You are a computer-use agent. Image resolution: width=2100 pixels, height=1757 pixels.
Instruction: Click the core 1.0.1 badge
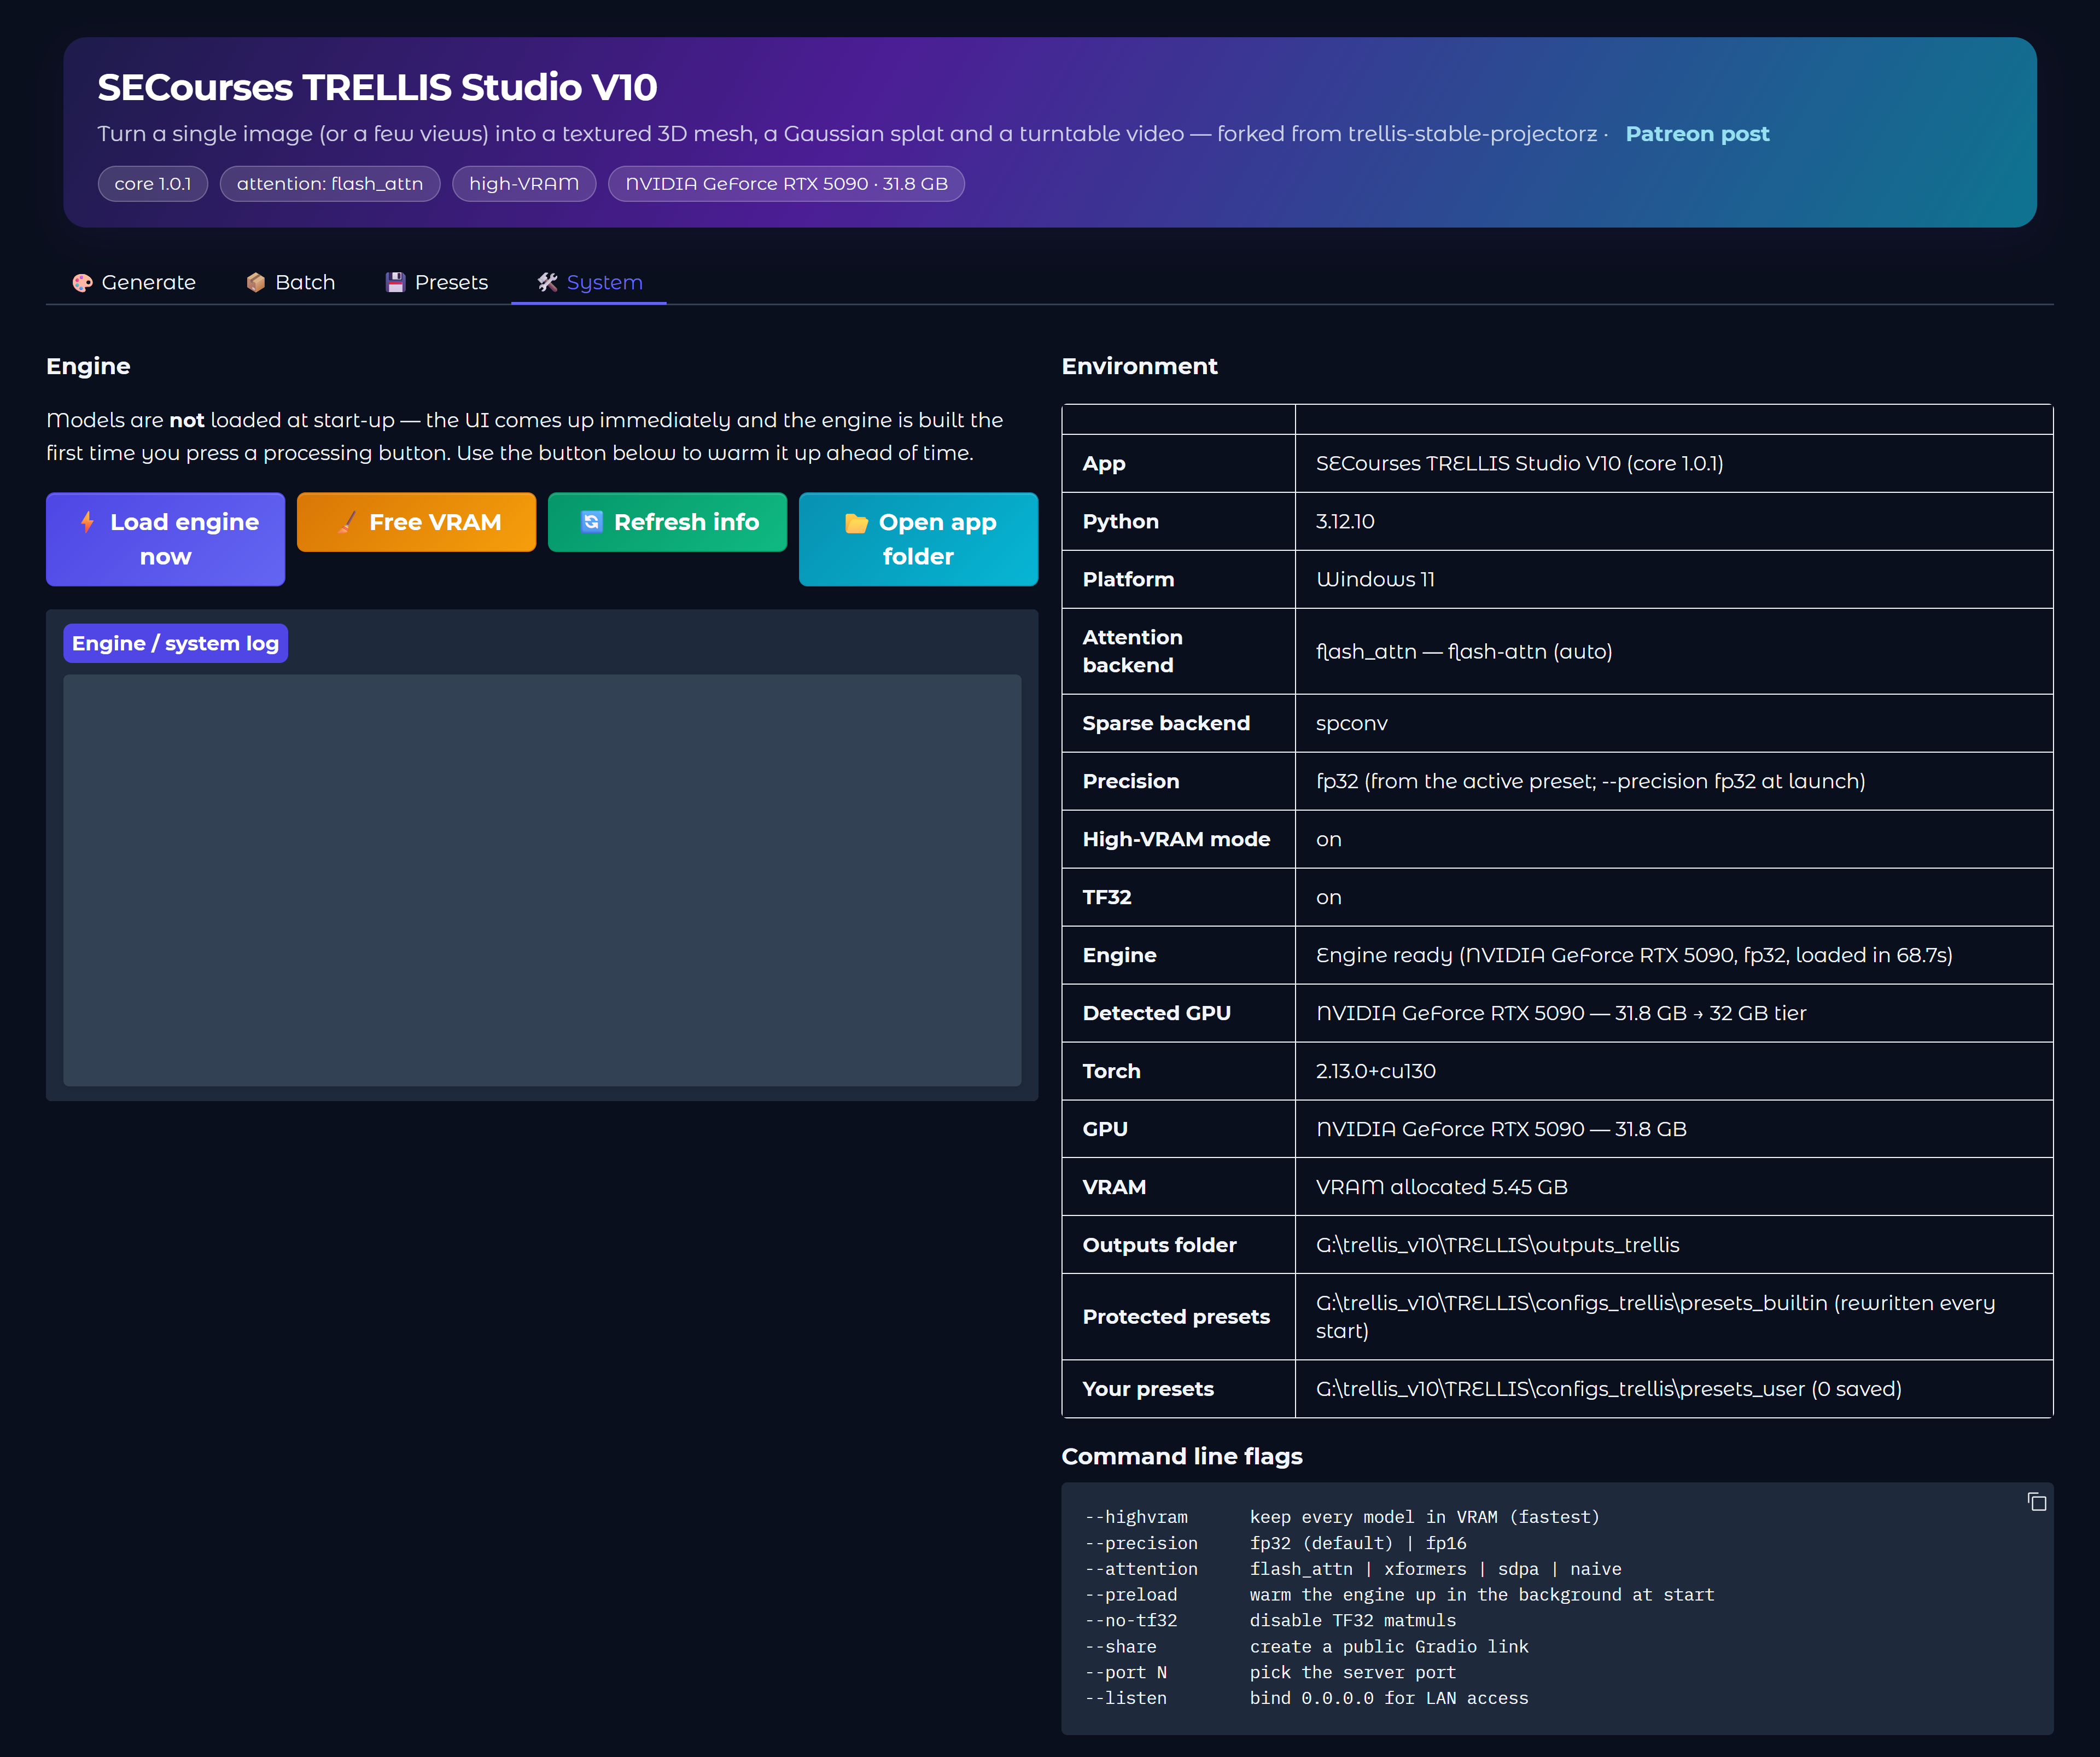click(153, 184)
